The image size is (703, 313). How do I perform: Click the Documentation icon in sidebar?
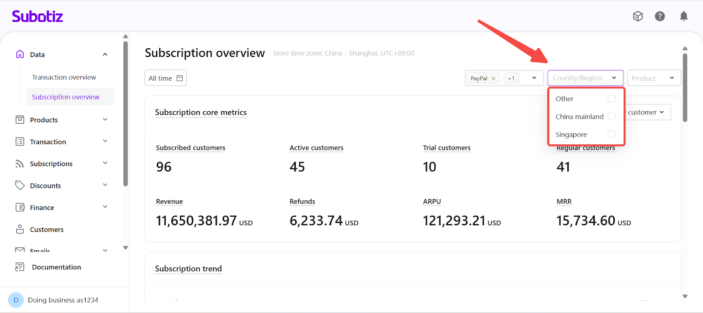(20, 267)
